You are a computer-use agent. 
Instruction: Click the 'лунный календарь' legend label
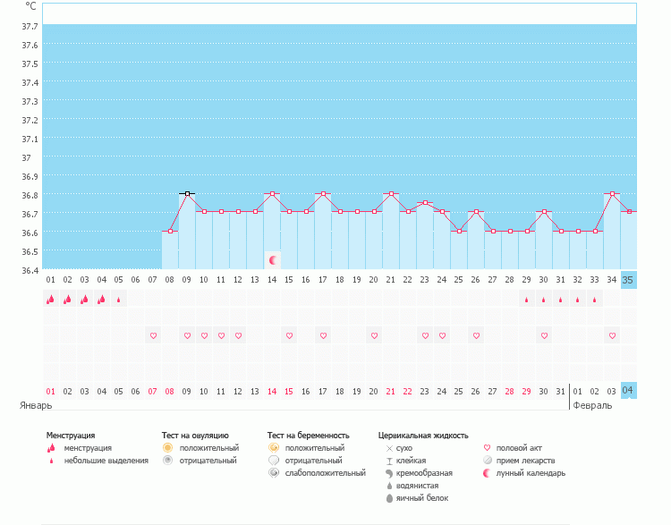click(x=531, y=473)
